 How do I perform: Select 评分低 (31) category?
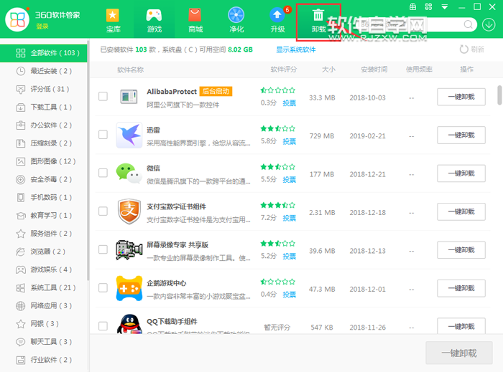coord(44,89)
